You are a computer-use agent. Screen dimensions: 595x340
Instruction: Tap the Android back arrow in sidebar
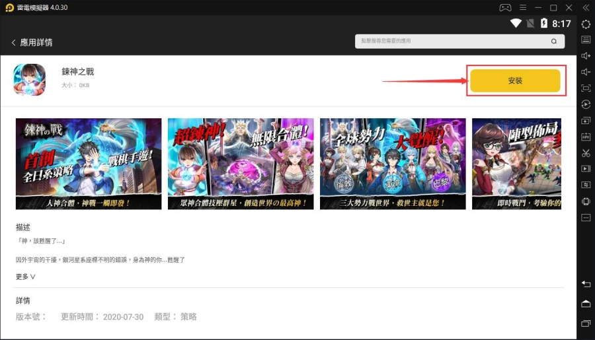[586, 284]
